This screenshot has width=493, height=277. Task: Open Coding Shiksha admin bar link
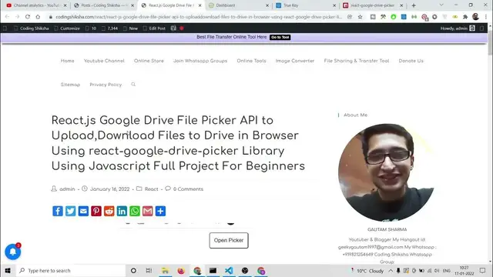coord(32,28)
